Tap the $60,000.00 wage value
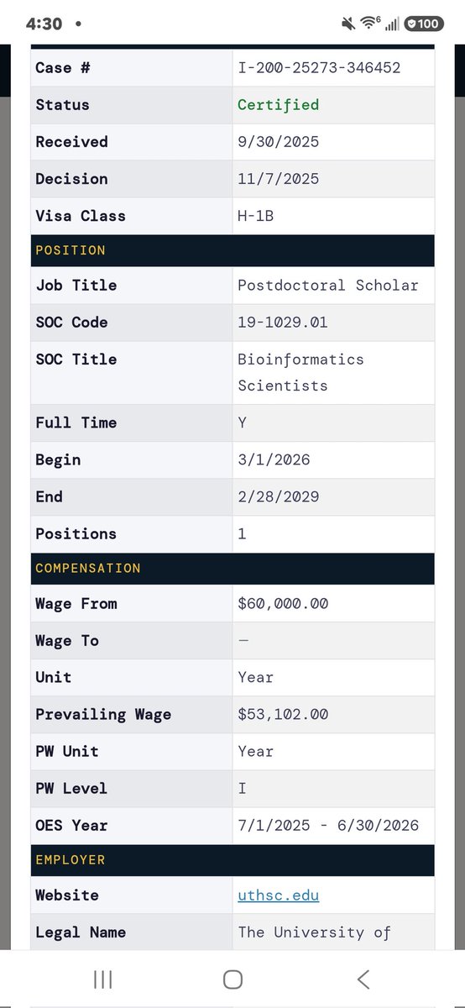 coord(283,604)
